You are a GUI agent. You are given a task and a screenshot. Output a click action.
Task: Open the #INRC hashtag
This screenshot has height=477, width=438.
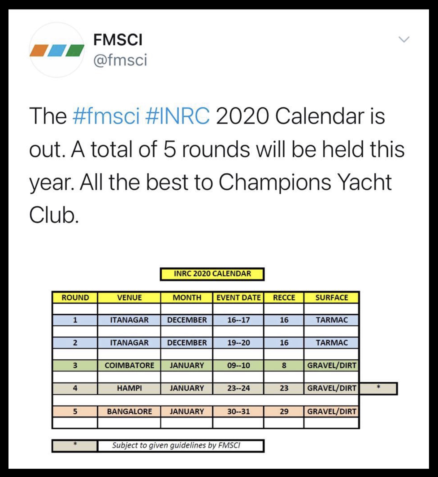(177, 116)
